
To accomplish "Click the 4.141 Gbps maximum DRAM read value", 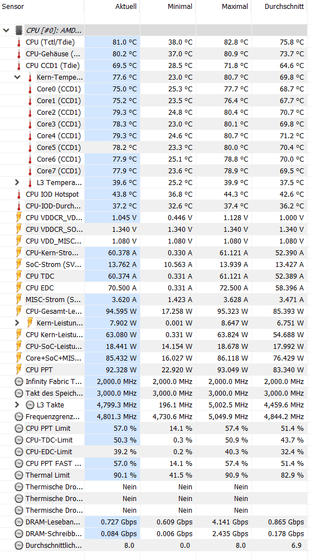I will tap(230, 522).
